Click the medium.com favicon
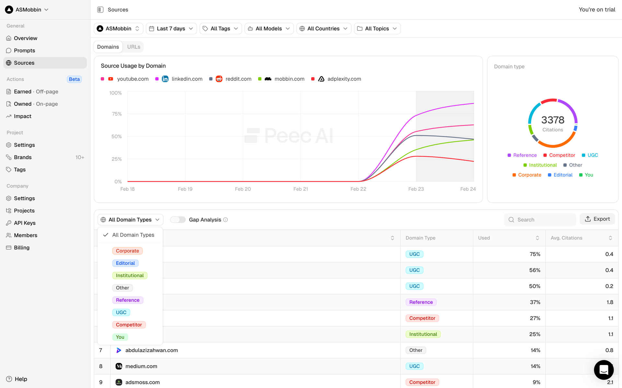 coord(119,366)
